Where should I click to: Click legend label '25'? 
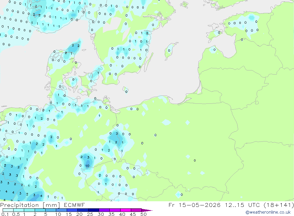pos(90,214)
